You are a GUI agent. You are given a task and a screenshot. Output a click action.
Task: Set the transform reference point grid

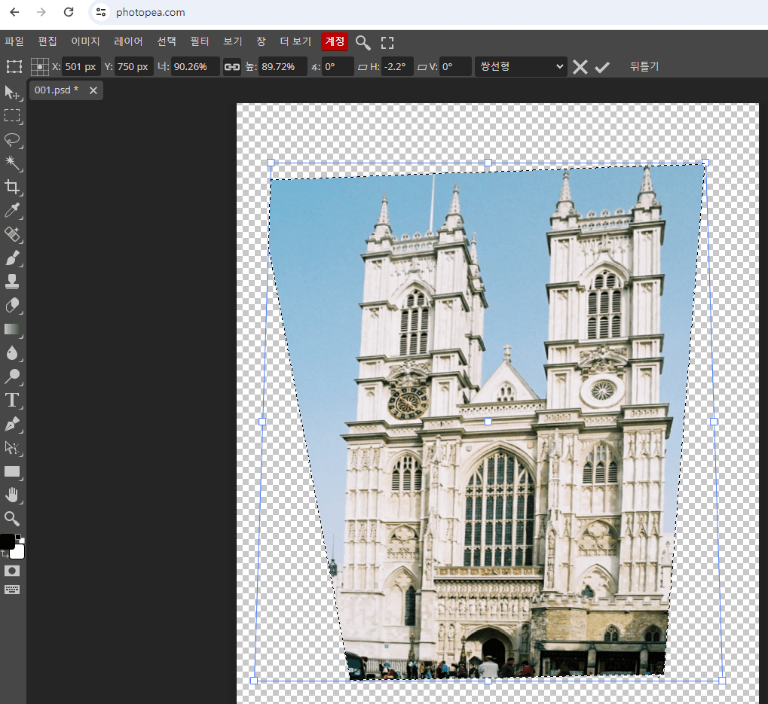[x=39, y=66]
